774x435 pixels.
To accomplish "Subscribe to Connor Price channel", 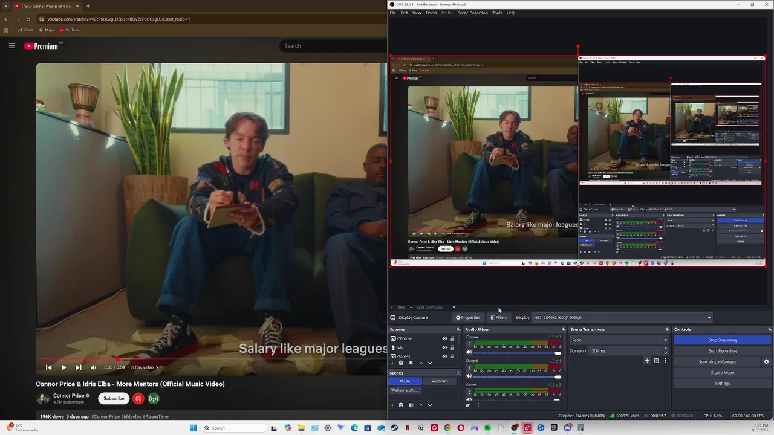I will click(114, 398).
